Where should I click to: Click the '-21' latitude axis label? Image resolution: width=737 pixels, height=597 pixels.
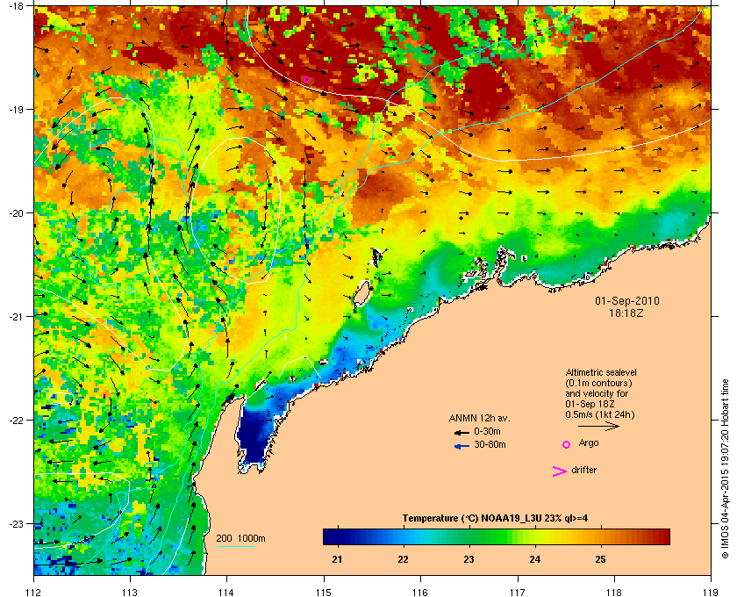(16, 317)
